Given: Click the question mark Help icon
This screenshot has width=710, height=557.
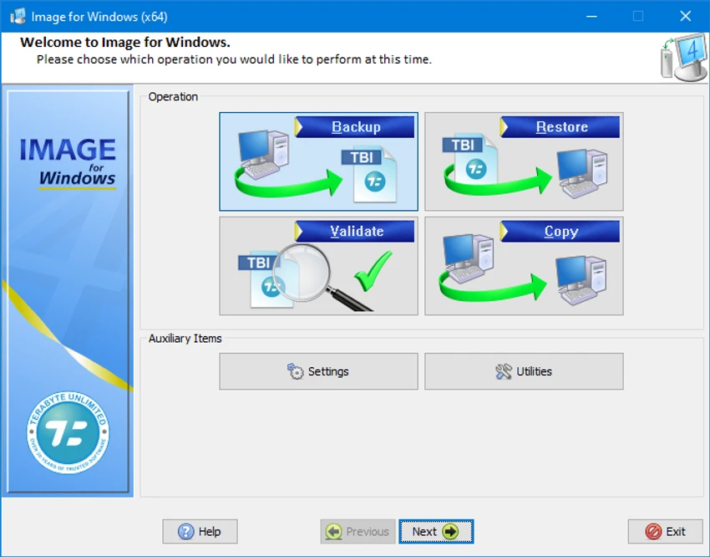Looking at the screenshot, I should (x=185, y=531).
